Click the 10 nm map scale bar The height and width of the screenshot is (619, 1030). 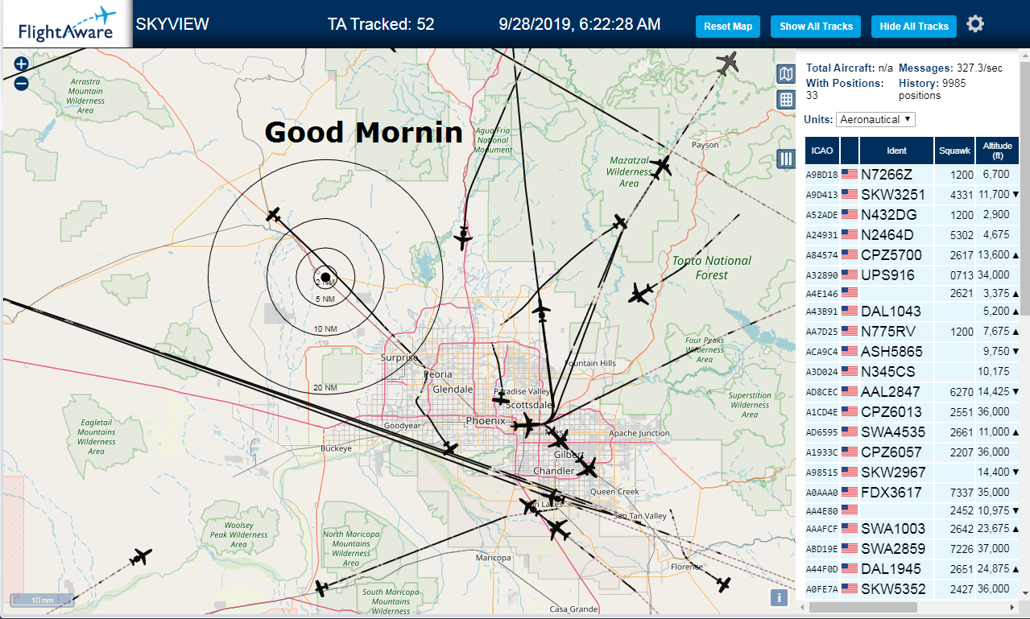click(x=42, y=600)
